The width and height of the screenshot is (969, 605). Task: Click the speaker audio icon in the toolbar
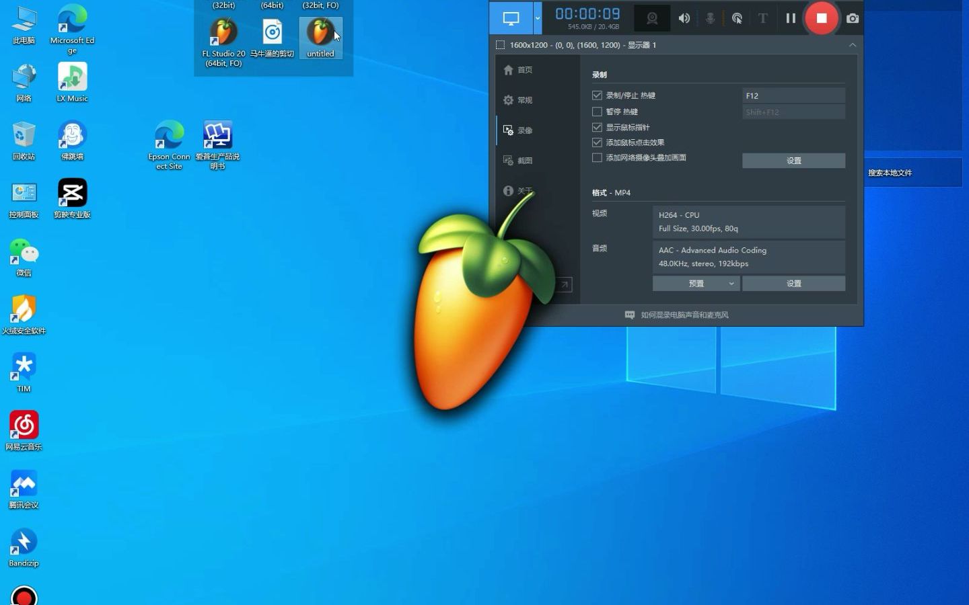(x=684, y=18)
